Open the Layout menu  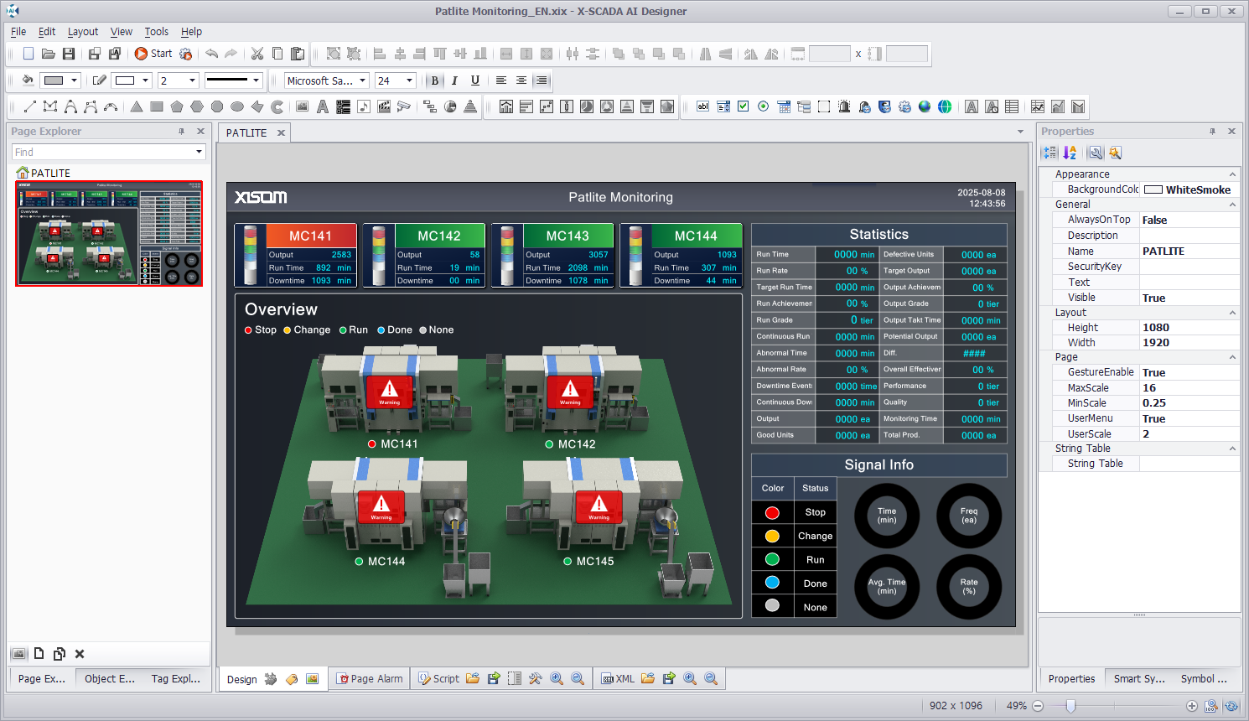[x=83, y=32]
